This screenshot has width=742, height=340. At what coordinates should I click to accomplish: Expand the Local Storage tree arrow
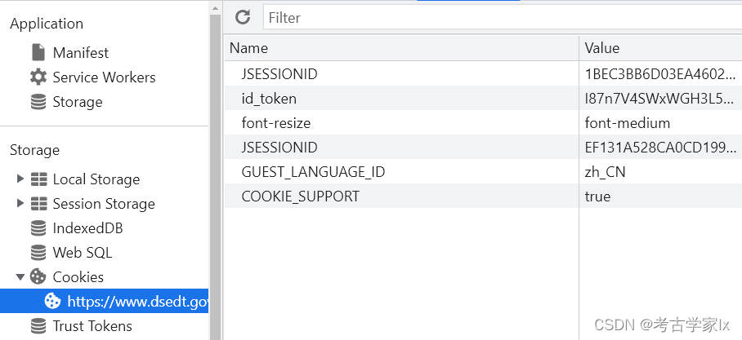[x=20, y=179]
